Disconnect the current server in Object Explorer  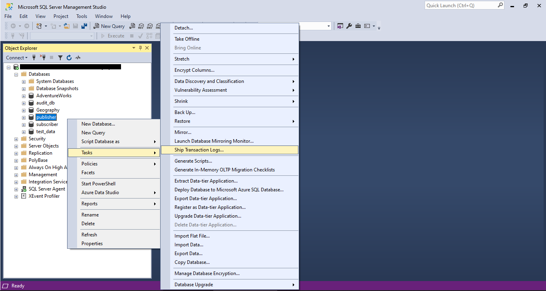(43, 57)
